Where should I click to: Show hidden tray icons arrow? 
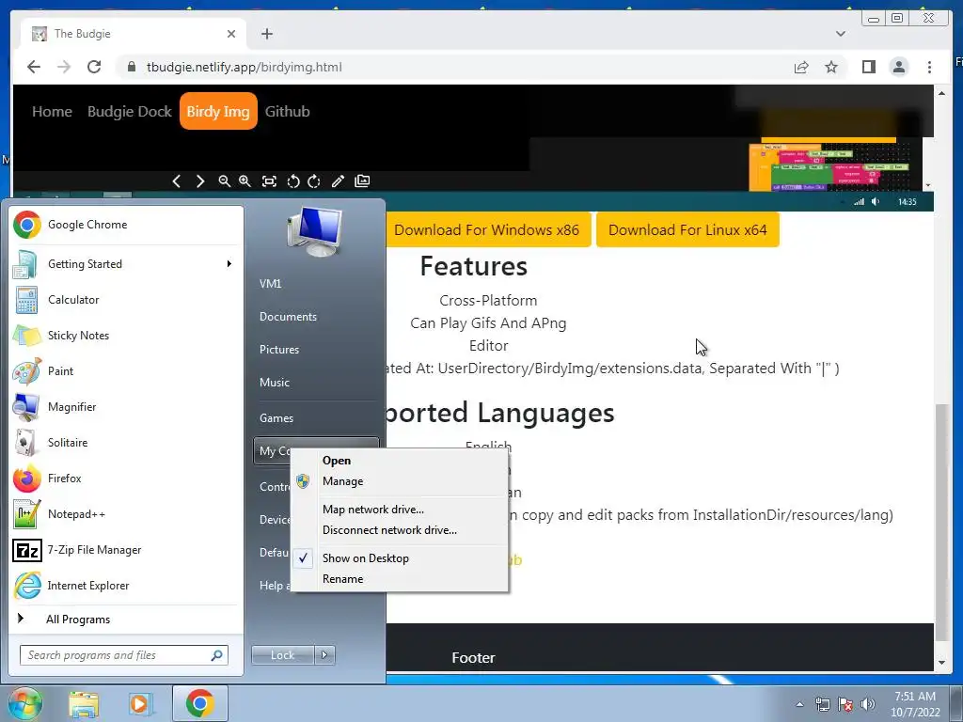[x=799, y=704]
